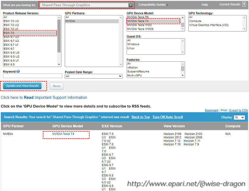Image resolution: width=249 pixels, height=191 pixels.
Task: Click GPU Device Model scroll up arrow
Action: [183, 17]
